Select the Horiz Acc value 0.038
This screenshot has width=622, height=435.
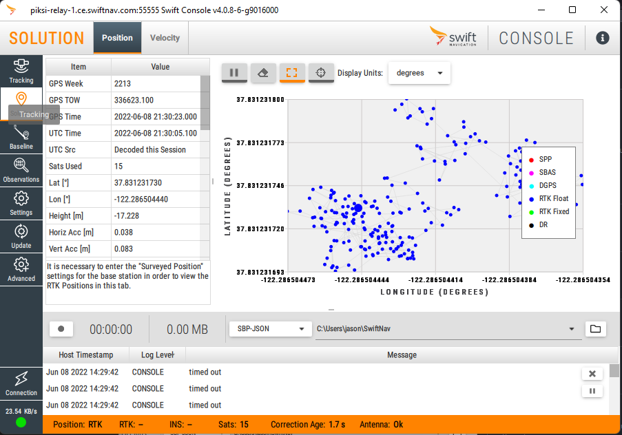pos(156,233)
